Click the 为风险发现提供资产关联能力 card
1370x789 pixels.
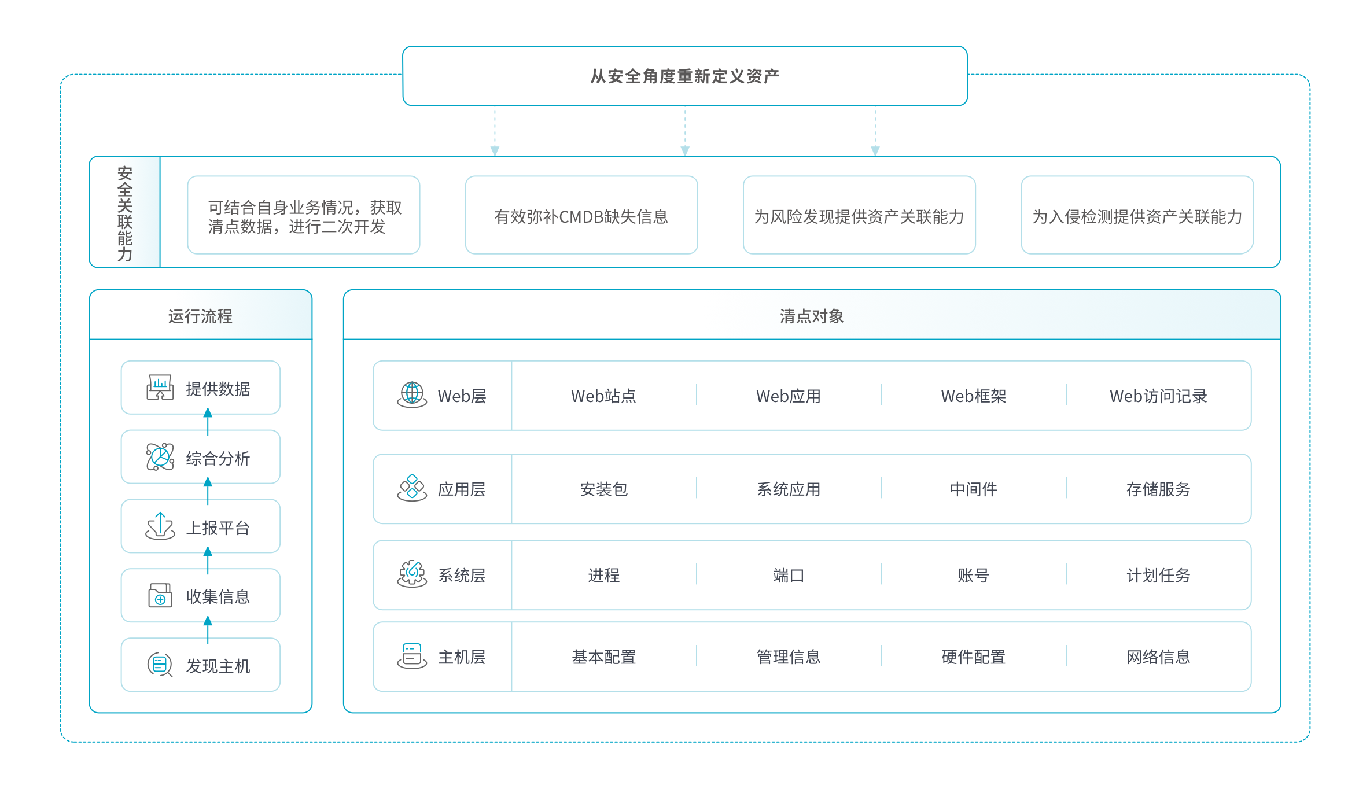[859, 217]
